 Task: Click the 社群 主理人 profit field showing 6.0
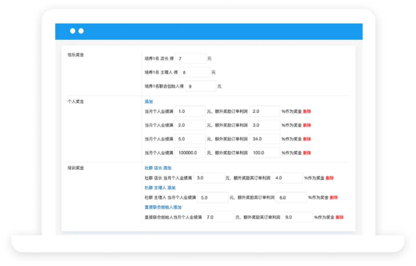[x=291, y=198]
